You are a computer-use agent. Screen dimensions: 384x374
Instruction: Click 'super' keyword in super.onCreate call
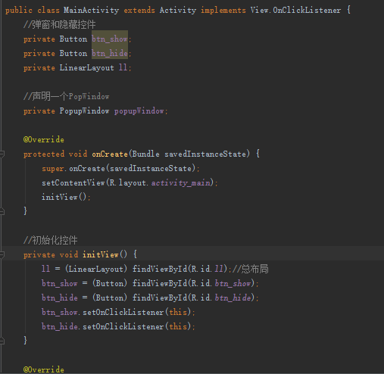pos(53,169)
